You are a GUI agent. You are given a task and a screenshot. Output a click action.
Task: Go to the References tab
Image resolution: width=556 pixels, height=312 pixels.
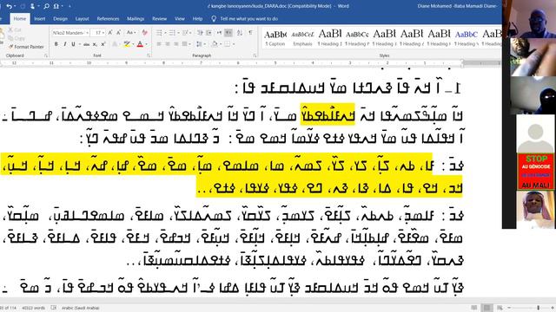pyautogui.click(x=108, y=19)
